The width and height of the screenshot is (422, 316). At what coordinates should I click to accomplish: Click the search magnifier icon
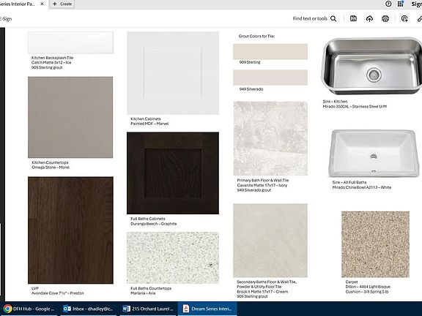coord(333,18)
